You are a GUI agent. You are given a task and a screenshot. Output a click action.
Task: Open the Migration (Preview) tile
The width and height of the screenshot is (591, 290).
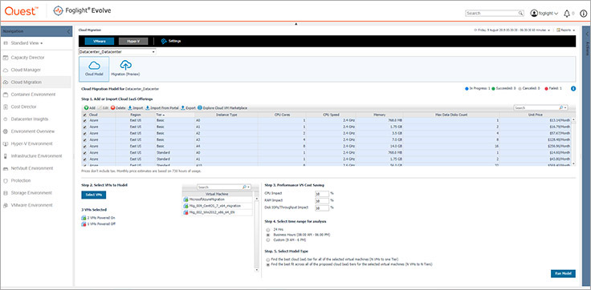pyautogui.click(x=125, y=69)
